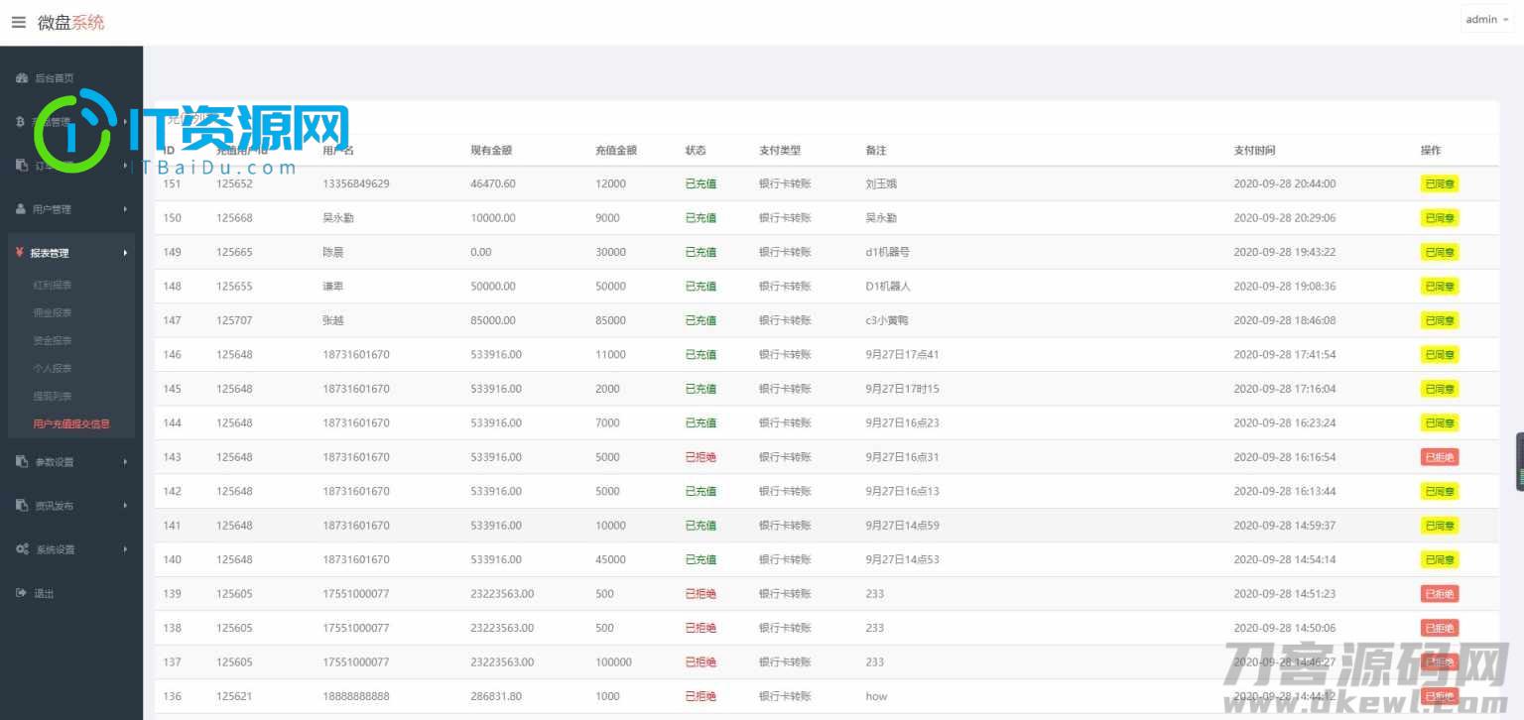Click remark 9月27日17点41
Image resolution: width=1524 pixels, height=720 pixels.
click(903, 354)
